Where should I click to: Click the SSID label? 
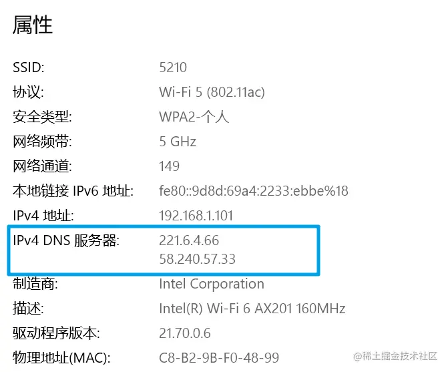[29, 67]
